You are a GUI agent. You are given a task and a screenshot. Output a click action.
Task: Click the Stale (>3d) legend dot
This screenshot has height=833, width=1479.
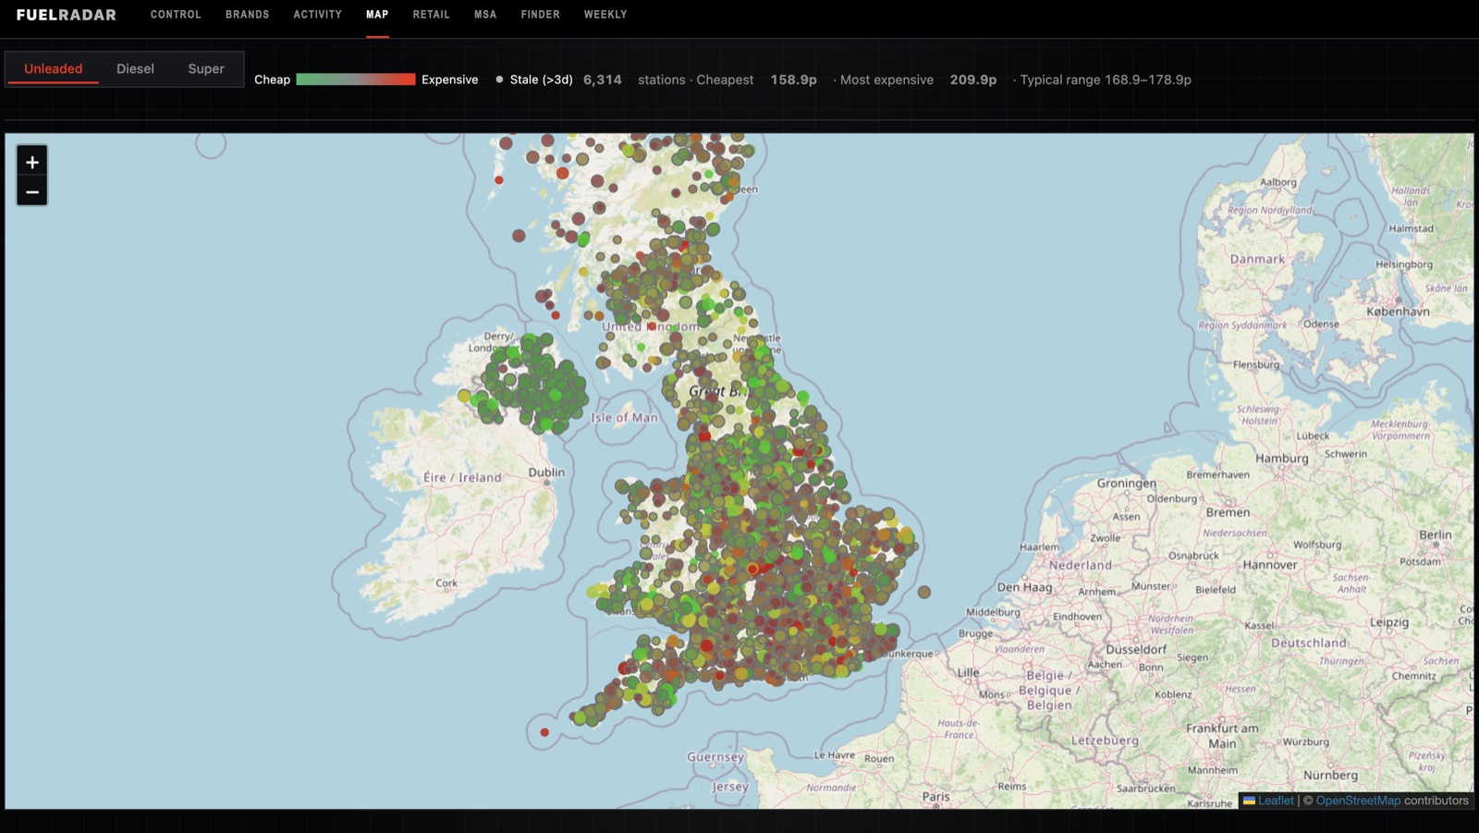coord(499,80)
